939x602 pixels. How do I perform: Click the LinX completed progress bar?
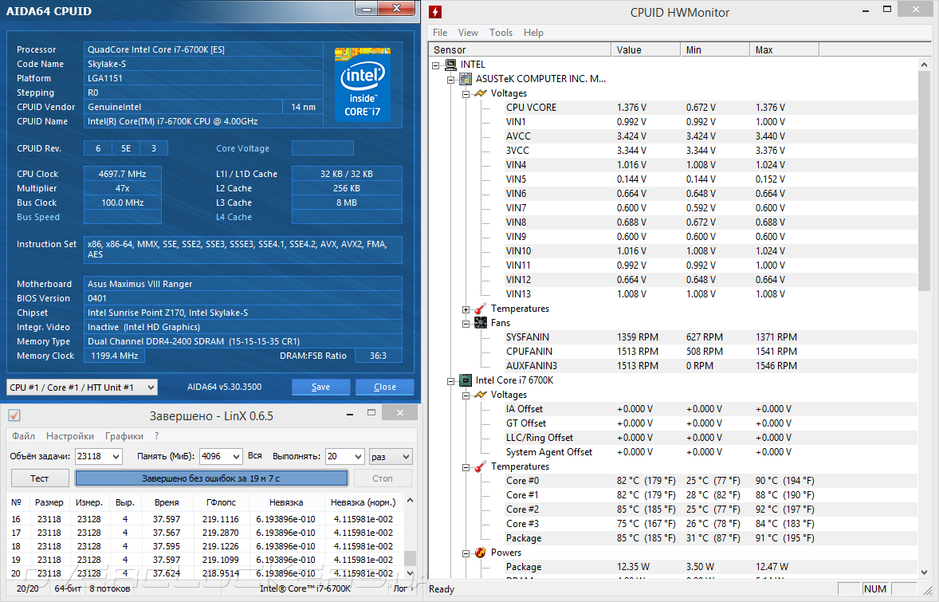pos(211,478)
